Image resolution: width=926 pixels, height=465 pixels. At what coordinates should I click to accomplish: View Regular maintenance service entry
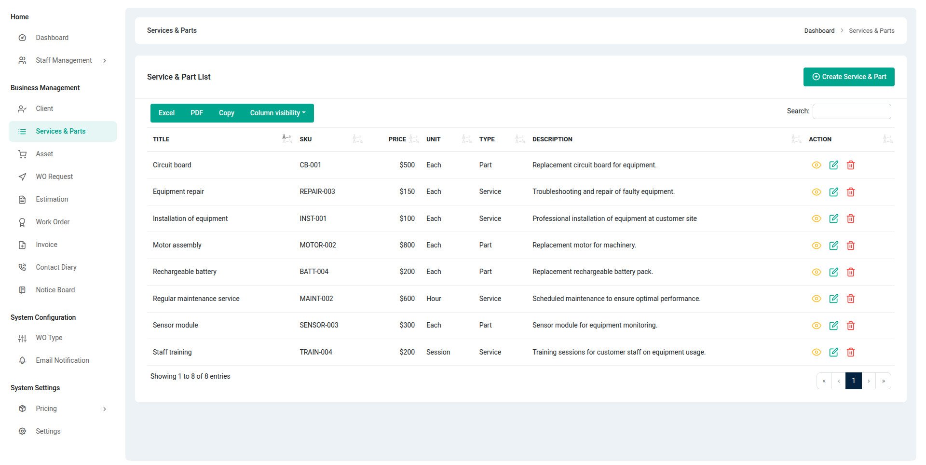pyautogui.click(x=816, y=299)
